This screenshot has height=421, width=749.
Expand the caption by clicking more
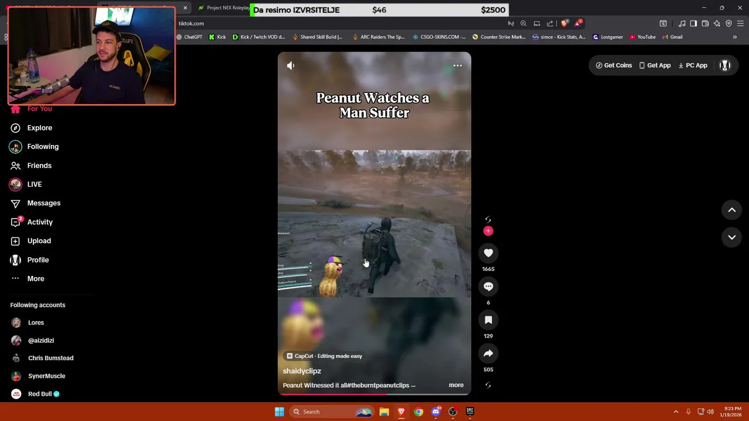[456, 385]
